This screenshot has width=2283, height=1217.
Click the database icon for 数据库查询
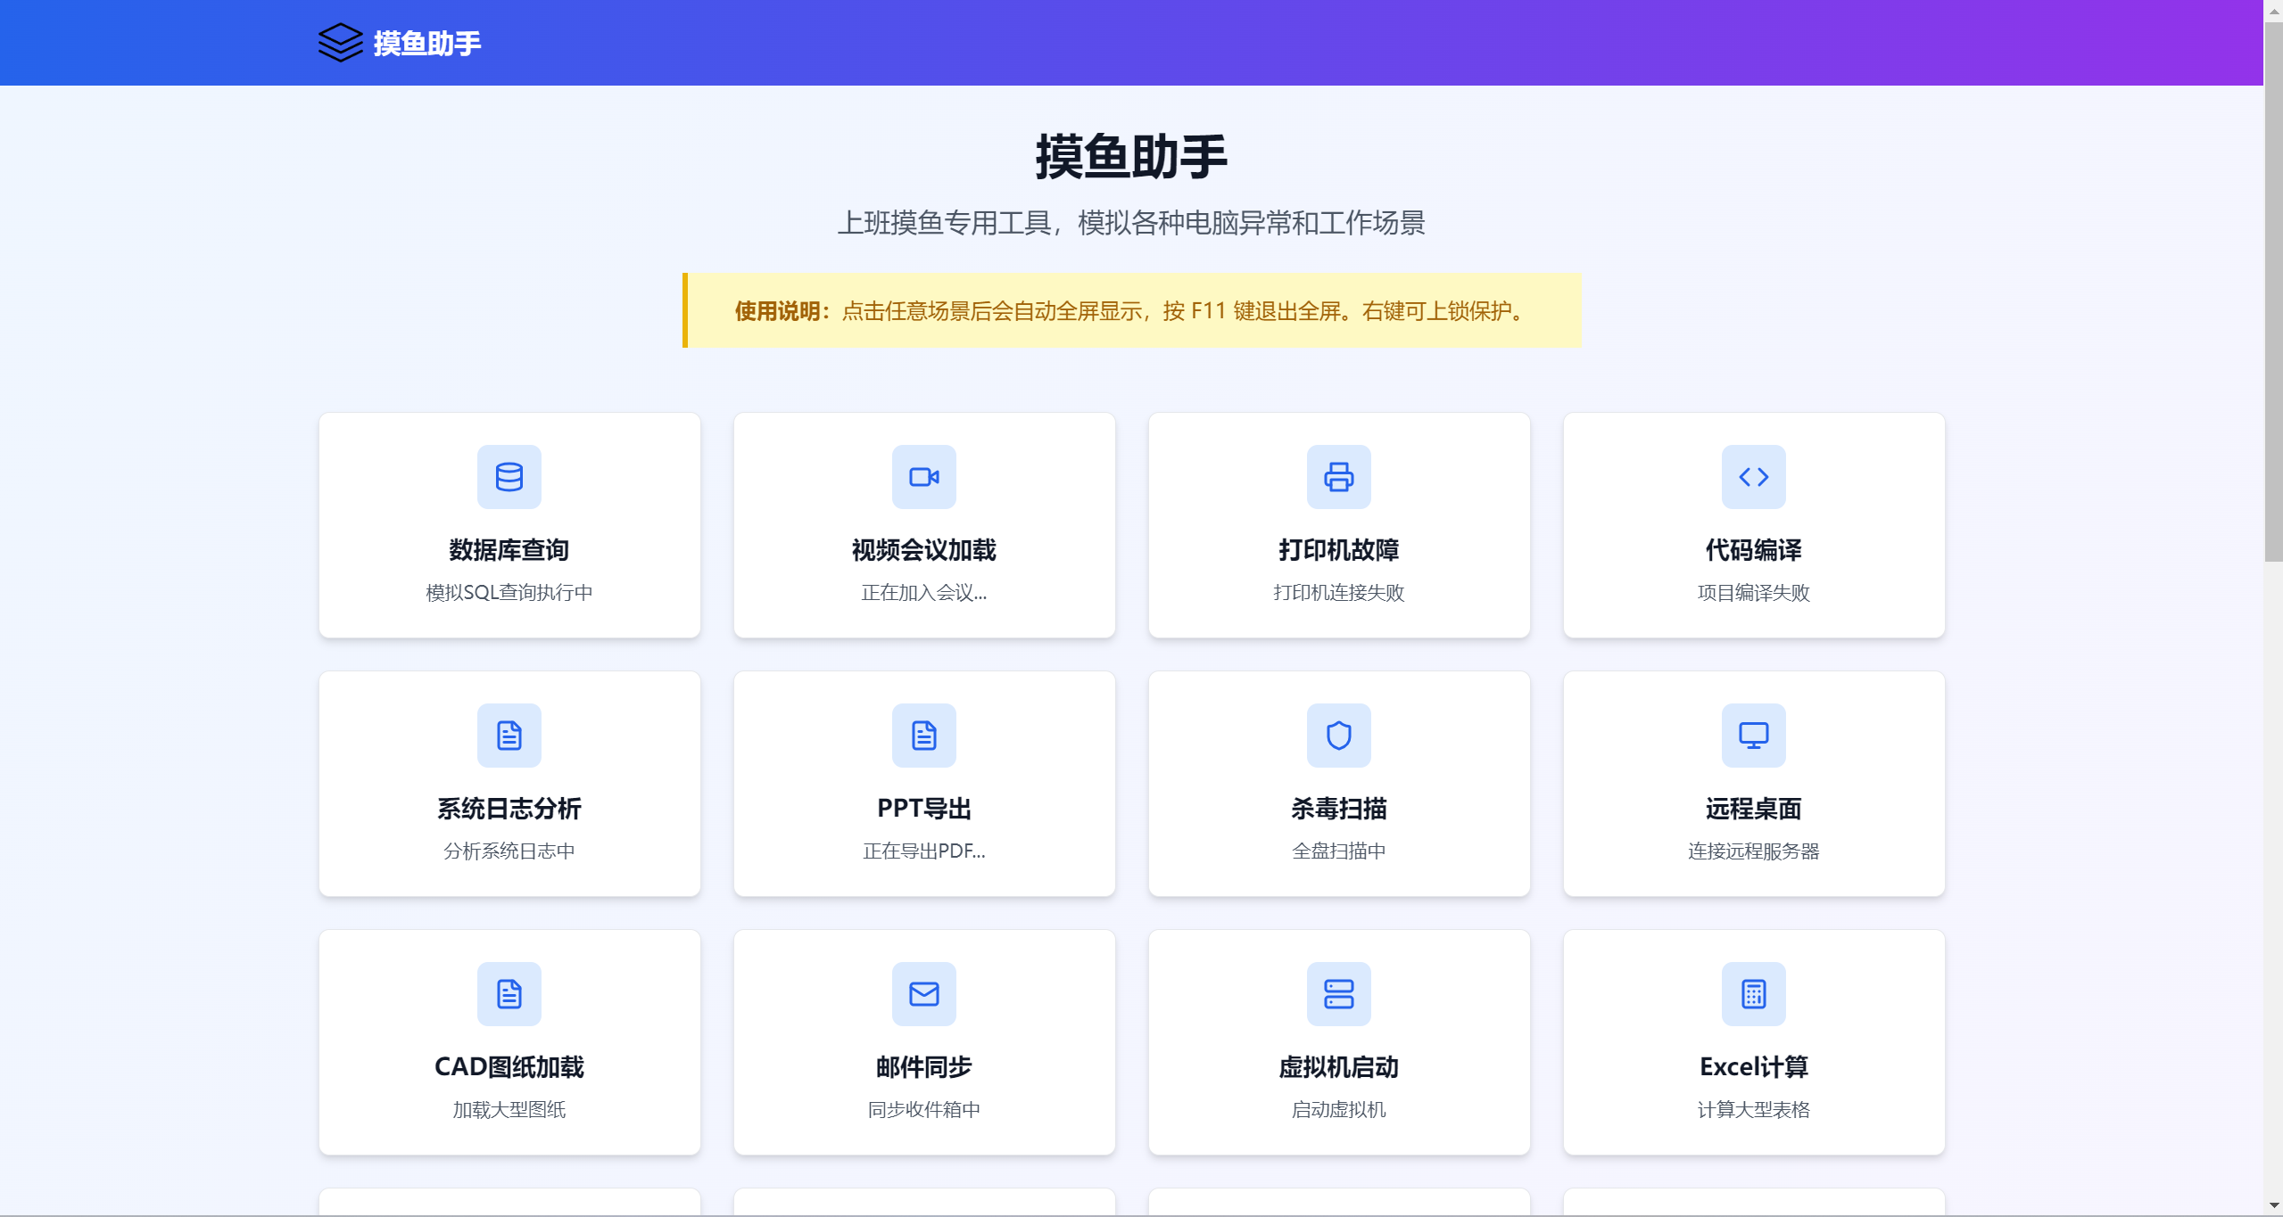pyautogui.click(x=509, y=477)
